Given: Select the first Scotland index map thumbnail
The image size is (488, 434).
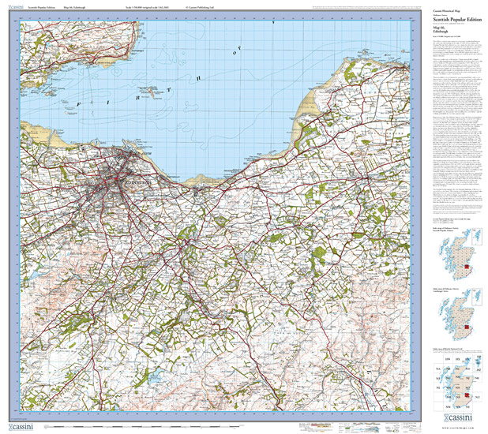Looking at the screenshot, I should (458, 256).
